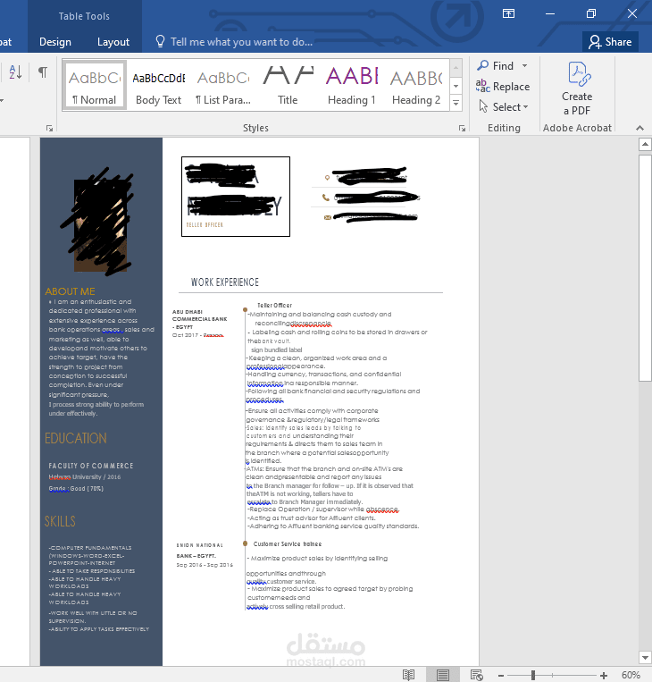Click the zoom out minus button
Viewport: 652px width, 682px height.
pos(501,675)
